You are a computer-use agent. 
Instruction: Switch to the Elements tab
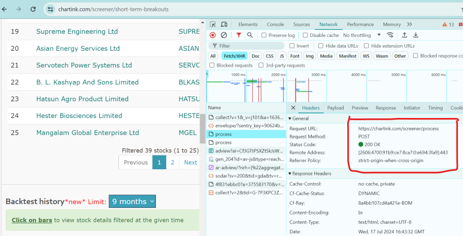pyautogui.click(x=248, y=25)
